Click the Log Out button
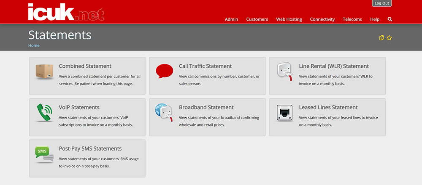This screenshot has width=422, height=185. tap(381, 3)
